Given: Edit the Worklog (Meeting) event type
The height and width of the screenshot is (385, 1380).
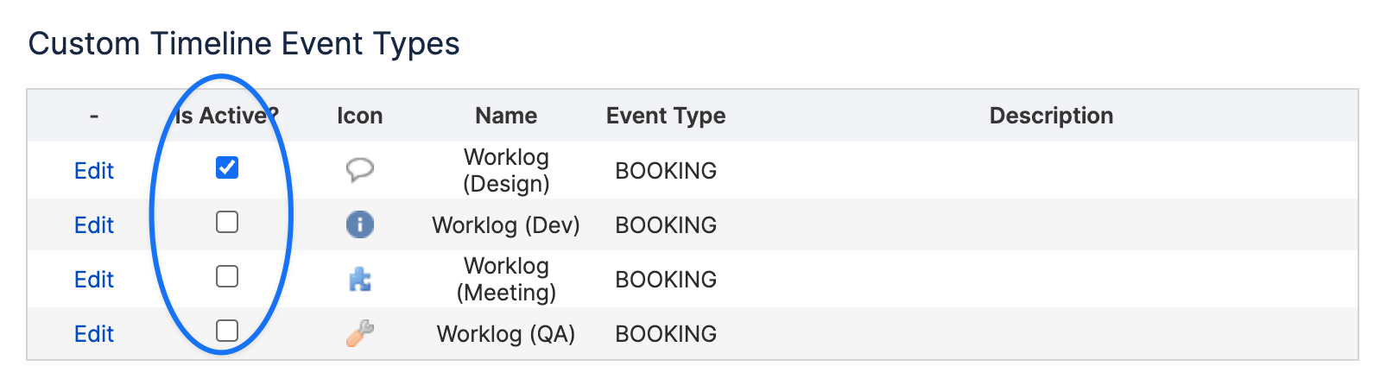Looking at the screenshot, I should (x=94, y=279).
